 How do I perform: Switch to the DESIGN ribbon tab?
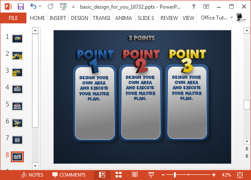tap(80, 18)
